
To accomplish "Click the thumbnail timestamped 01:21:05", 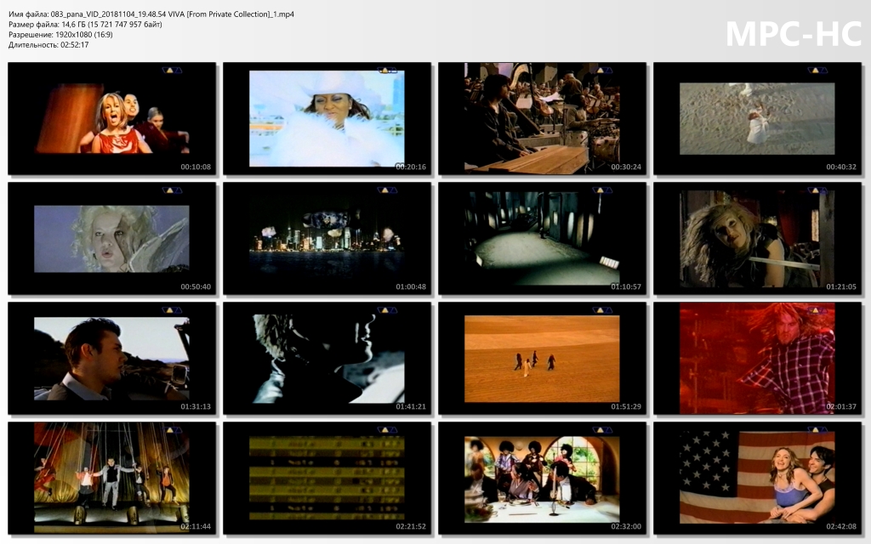I will click(757, 238).
